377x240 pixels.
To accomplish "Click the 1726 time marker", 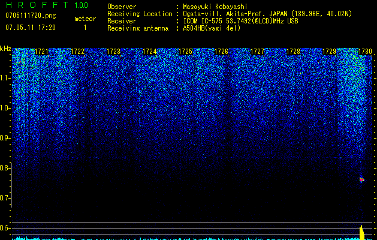I will [x=221, y=52].
